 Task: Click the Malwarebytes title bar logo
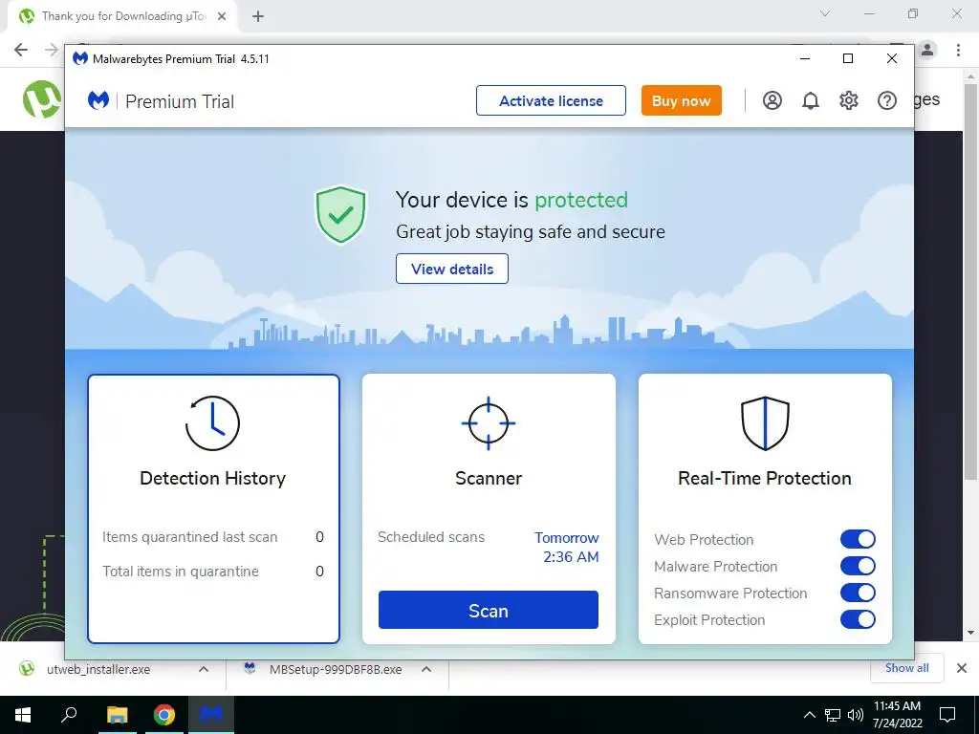coord(80,58)
